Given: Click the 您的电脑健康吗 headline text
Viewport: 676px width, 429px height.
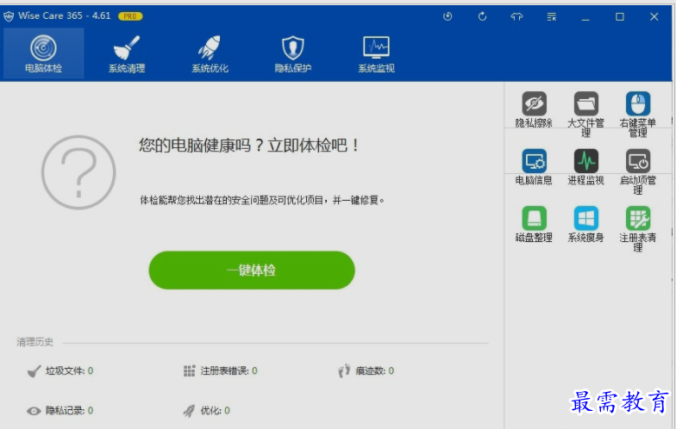Looking at the screenshot, I should click(248, 145).
